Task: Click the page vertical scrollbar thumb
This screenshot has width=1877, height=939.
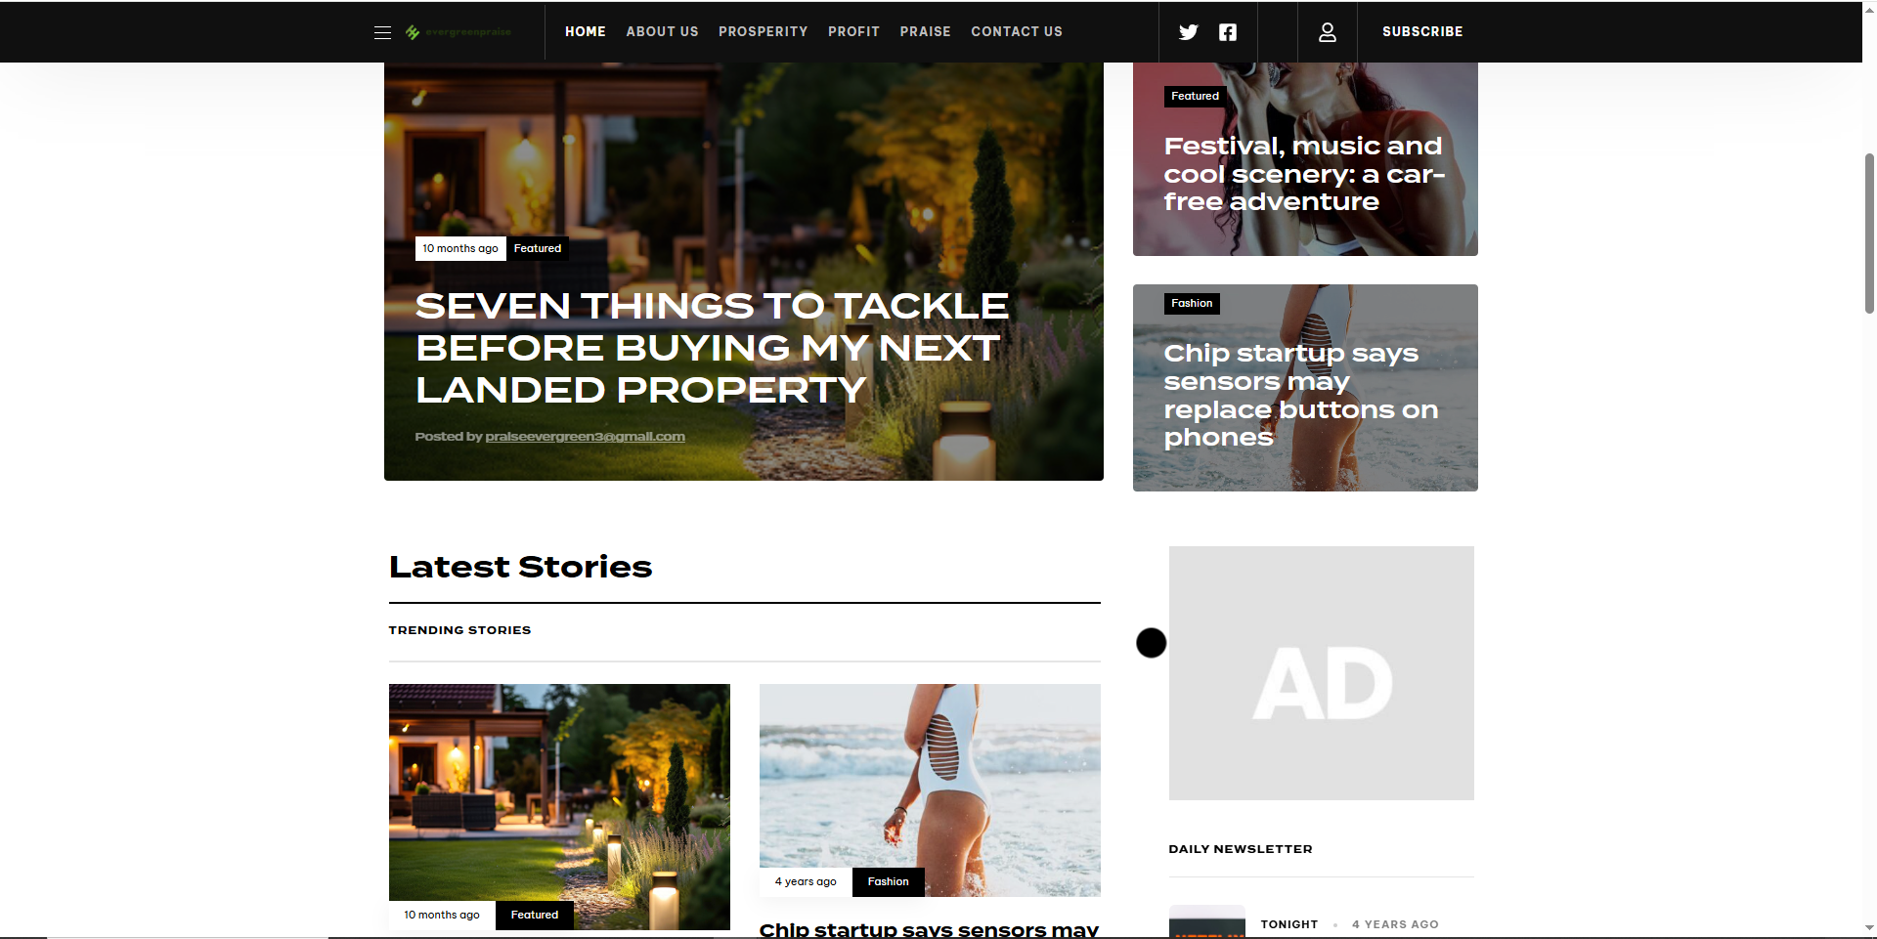Action: click(x=1869, y=233)
